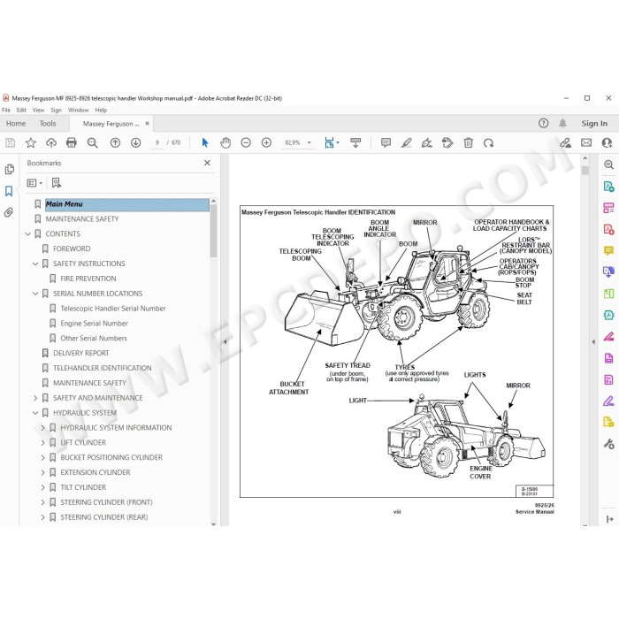Open the Add comment sticky note tool
This screenshot has width=619, height=619.
pyautogui.click(x=386, y=142)
